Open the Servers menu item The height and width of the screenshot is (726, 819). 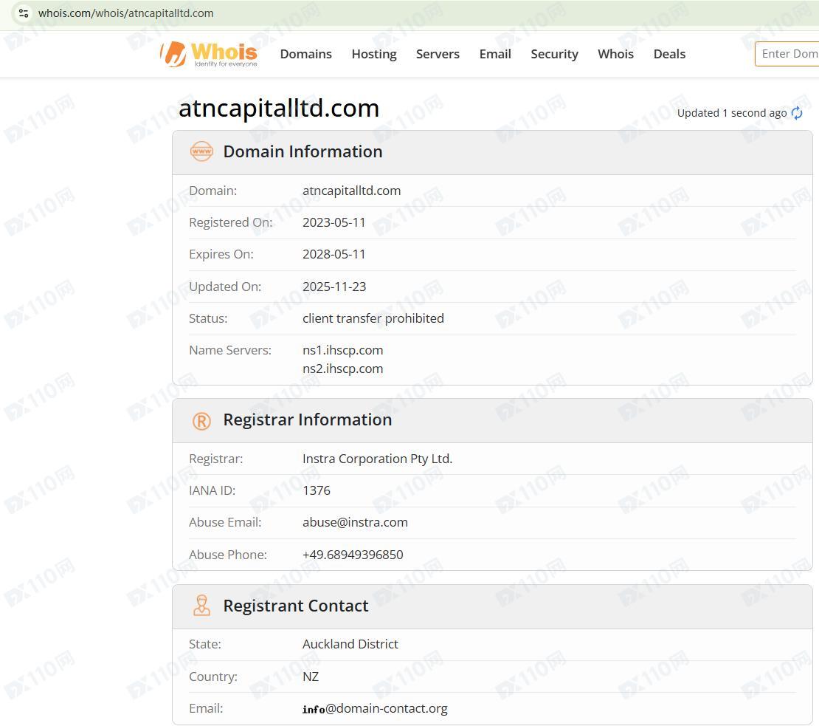(x=438, y=54)
